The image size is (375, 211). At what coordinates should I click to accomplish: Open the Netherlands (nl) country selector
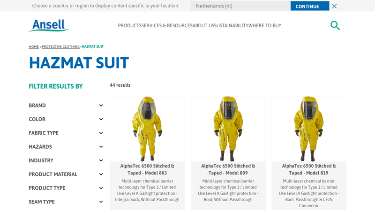pyautogui.click(x=240, y=6)
